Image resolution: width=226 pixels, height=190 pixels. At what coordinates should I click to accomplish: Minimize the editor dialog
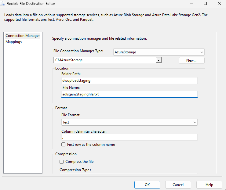click(x=191, y=3)
